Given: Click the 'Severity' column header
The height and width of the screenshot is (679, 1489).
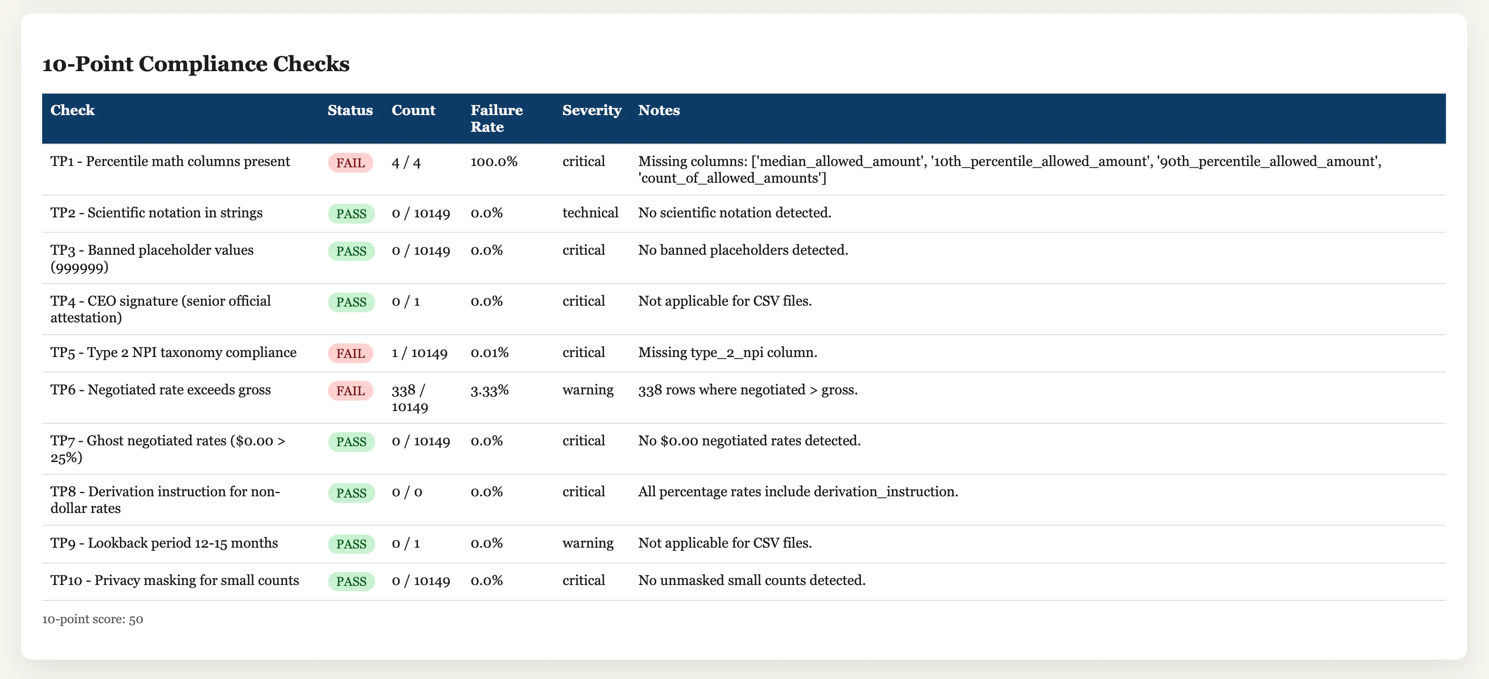Looking at the screenshot, I should 591,110.
